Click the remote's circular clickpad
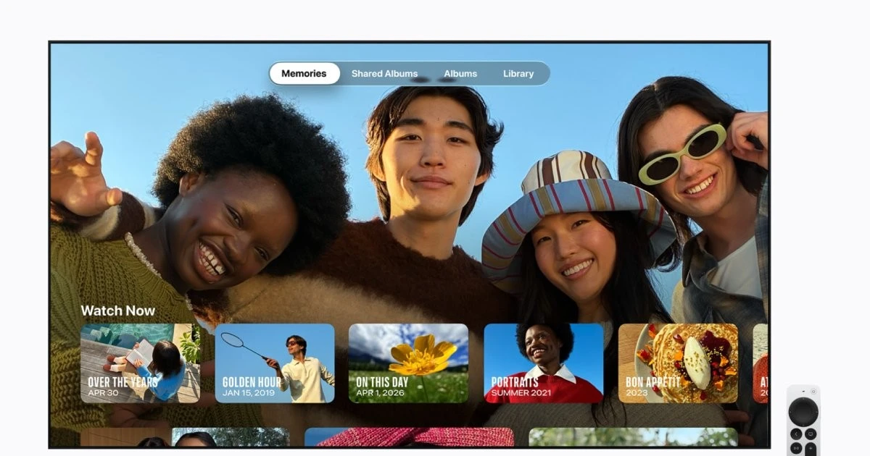The image size is (870, 456). [803, 412]
